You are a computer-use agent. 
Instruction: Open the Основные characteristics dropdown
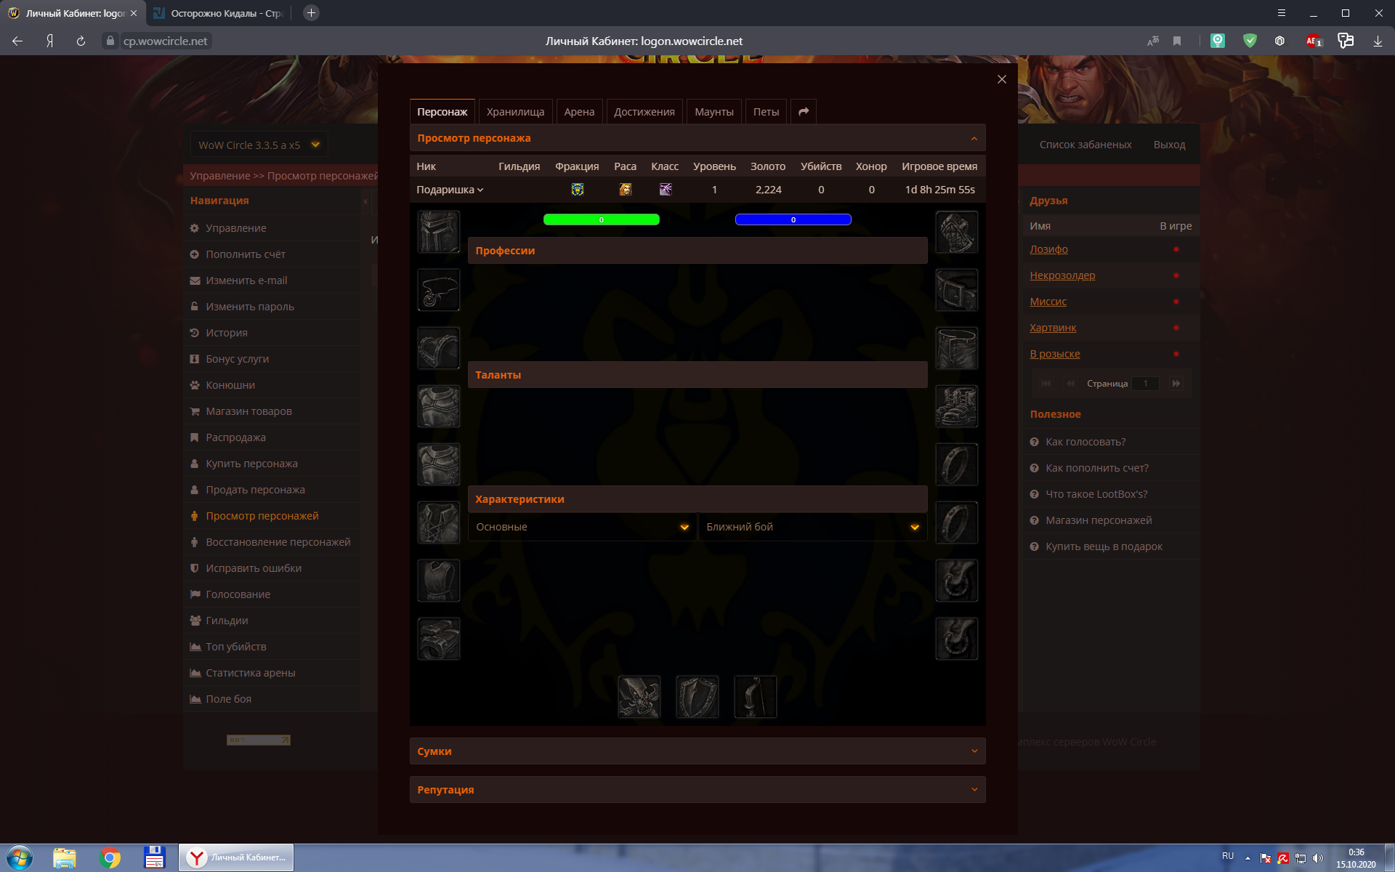coord(582,527)
